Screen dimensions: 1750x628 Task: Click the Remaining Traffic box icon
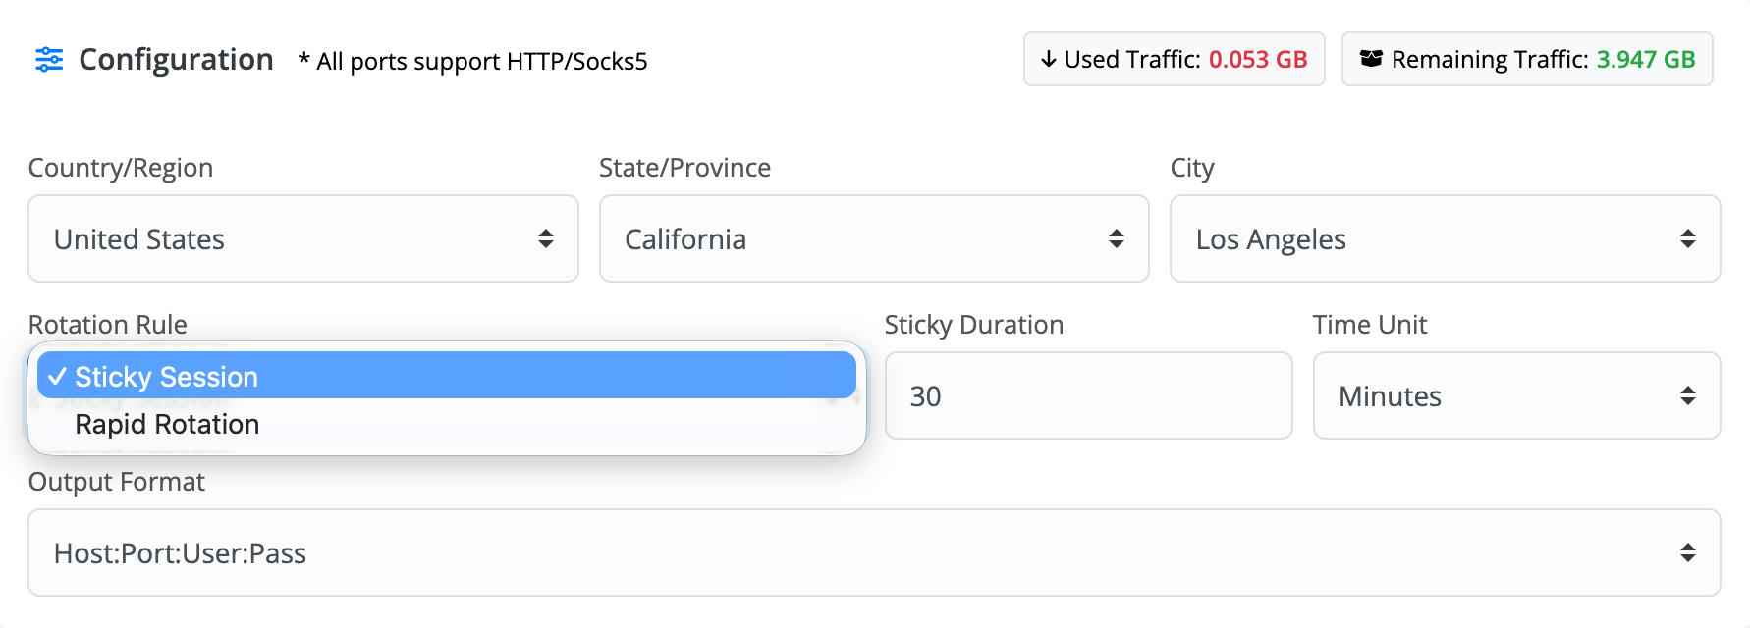click(x=1371, y=59)
